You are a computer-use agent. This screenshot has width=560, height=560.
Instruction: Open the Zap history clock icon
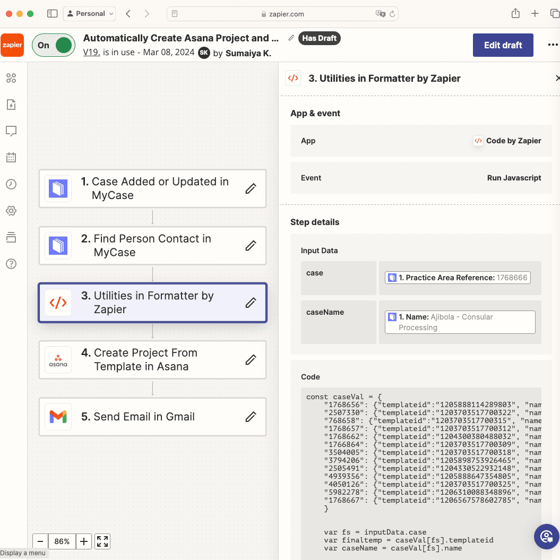[11, 184]
